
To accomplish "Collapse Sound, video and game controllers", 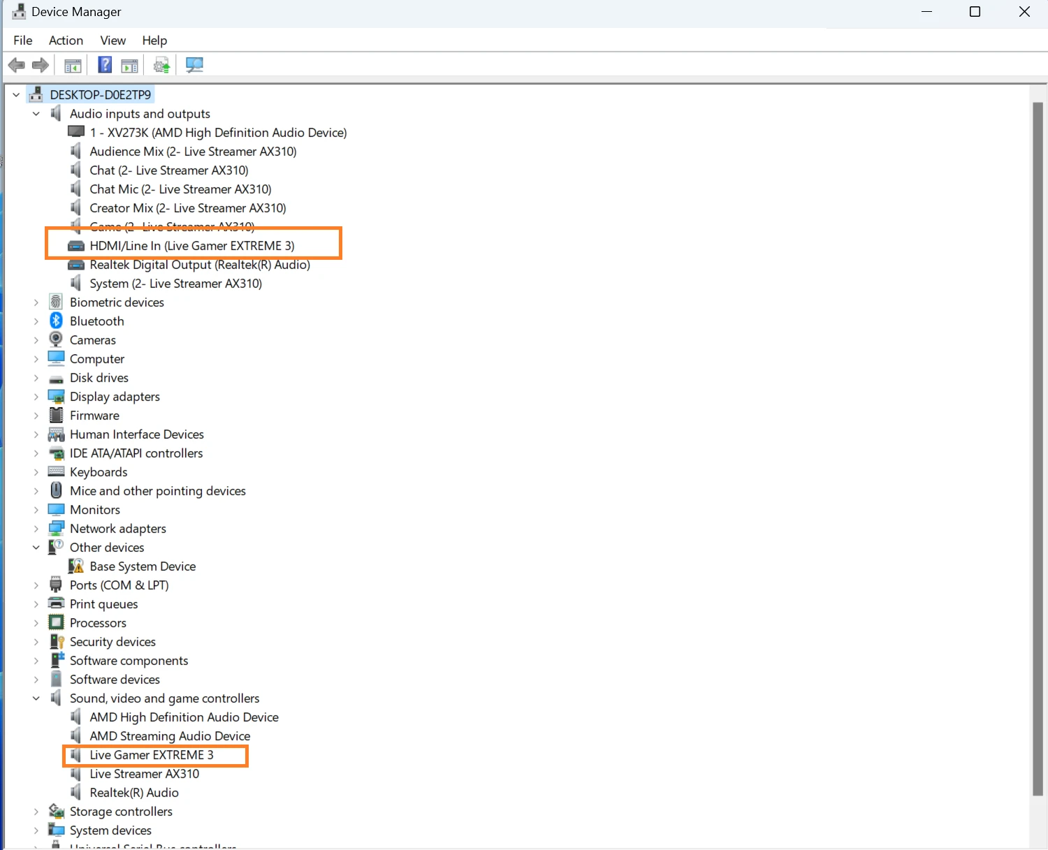I will coord(36,698).
